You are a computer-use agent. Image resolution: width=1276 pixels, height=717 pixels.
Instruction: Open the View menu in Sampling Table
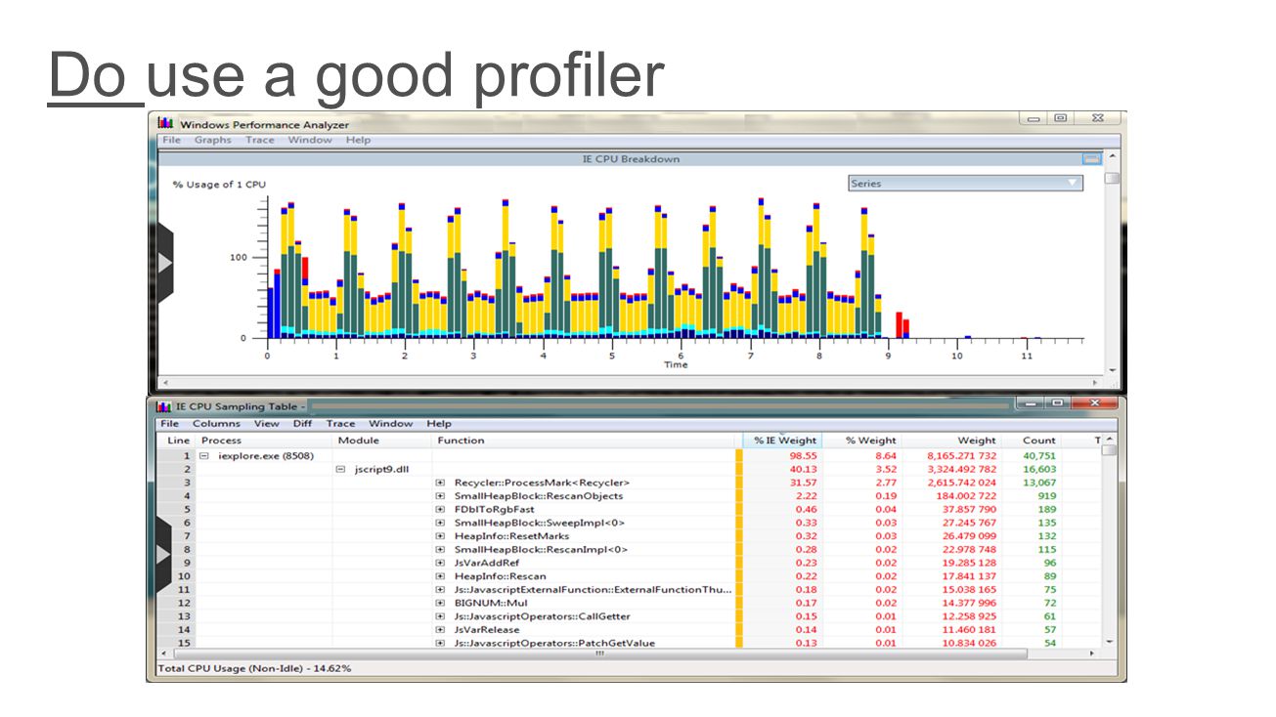267,424
